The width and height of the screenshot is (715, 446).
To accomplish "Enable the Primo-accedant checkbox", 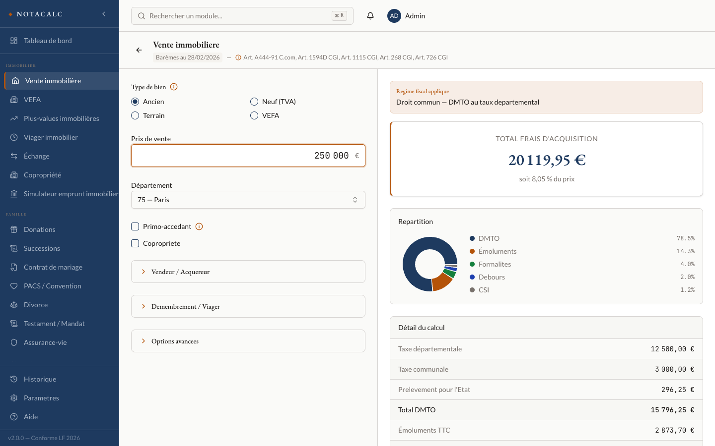I will [135, 226].
